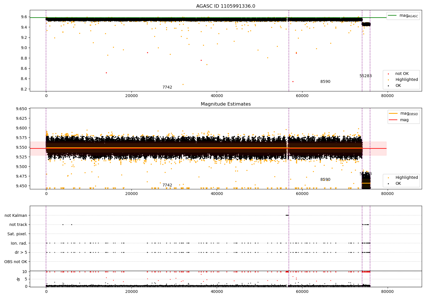Click the rotated 'dr' axis label at bottom
Screen dimensions: 426x298
point(18,279)
